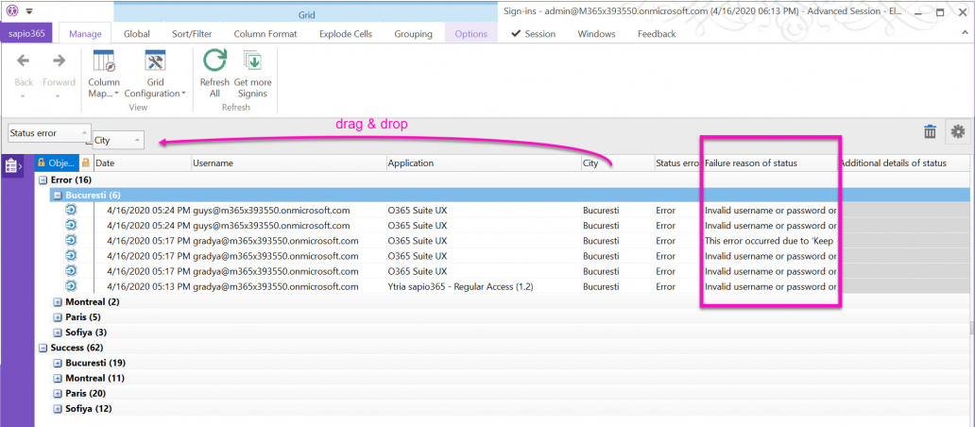The image size is (975, 427).
Task: Open the Back button dropdown arrow
Action: (x=24, y=95)
